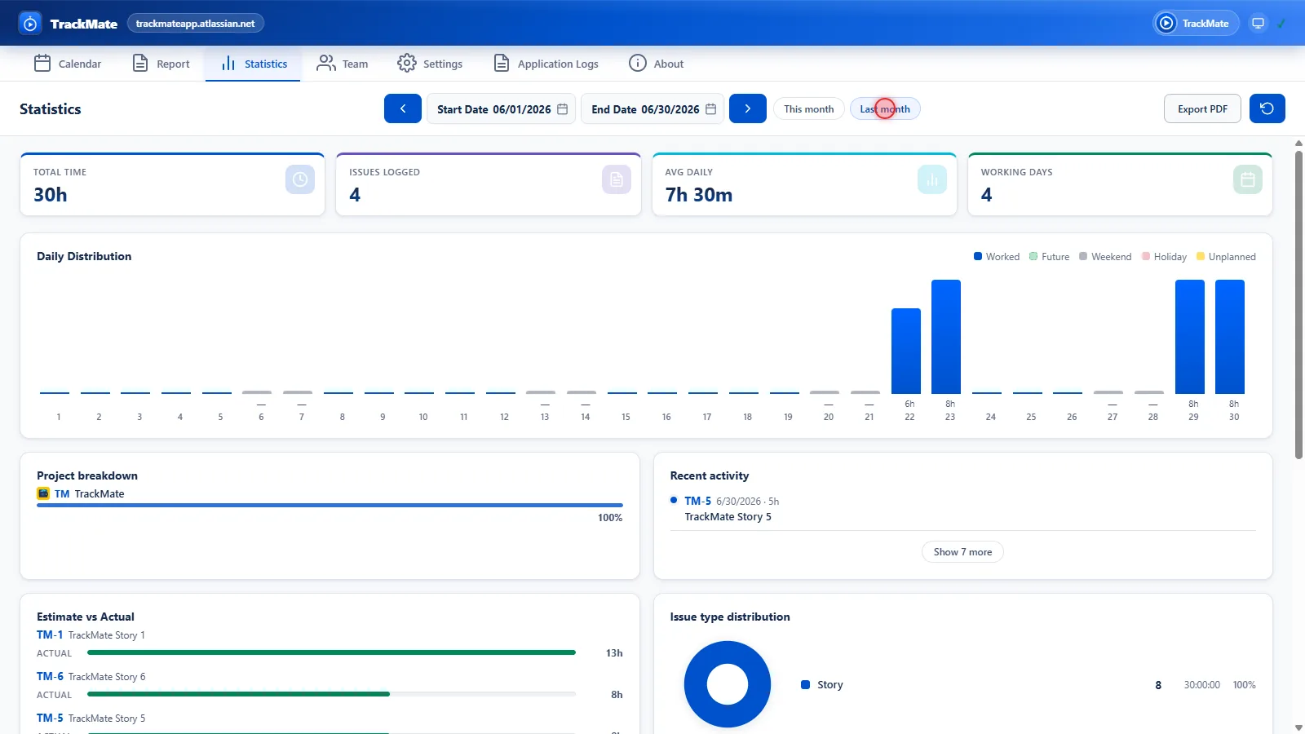
Task: Click the refresh statistics icon button
Action: 1267,108
